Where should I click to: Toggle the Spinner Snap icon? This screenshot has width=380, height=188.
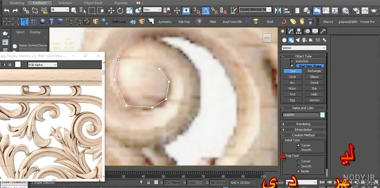(x=223, y=11)
